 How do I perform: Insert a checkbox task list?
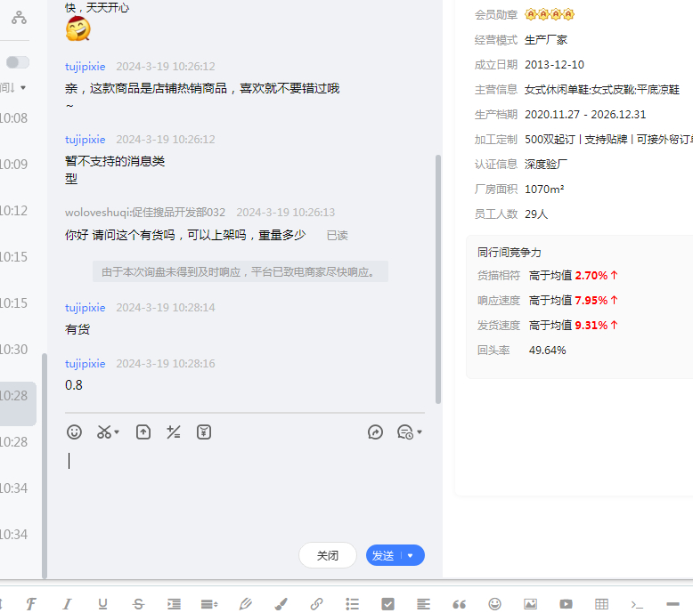click(x=388, y=604)
